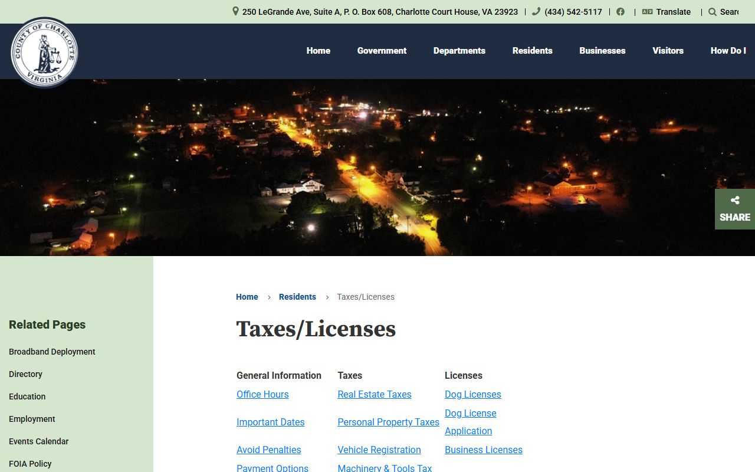Open the How Do I menu
This screenshot has height=472, width=755.
click(728, 51)
